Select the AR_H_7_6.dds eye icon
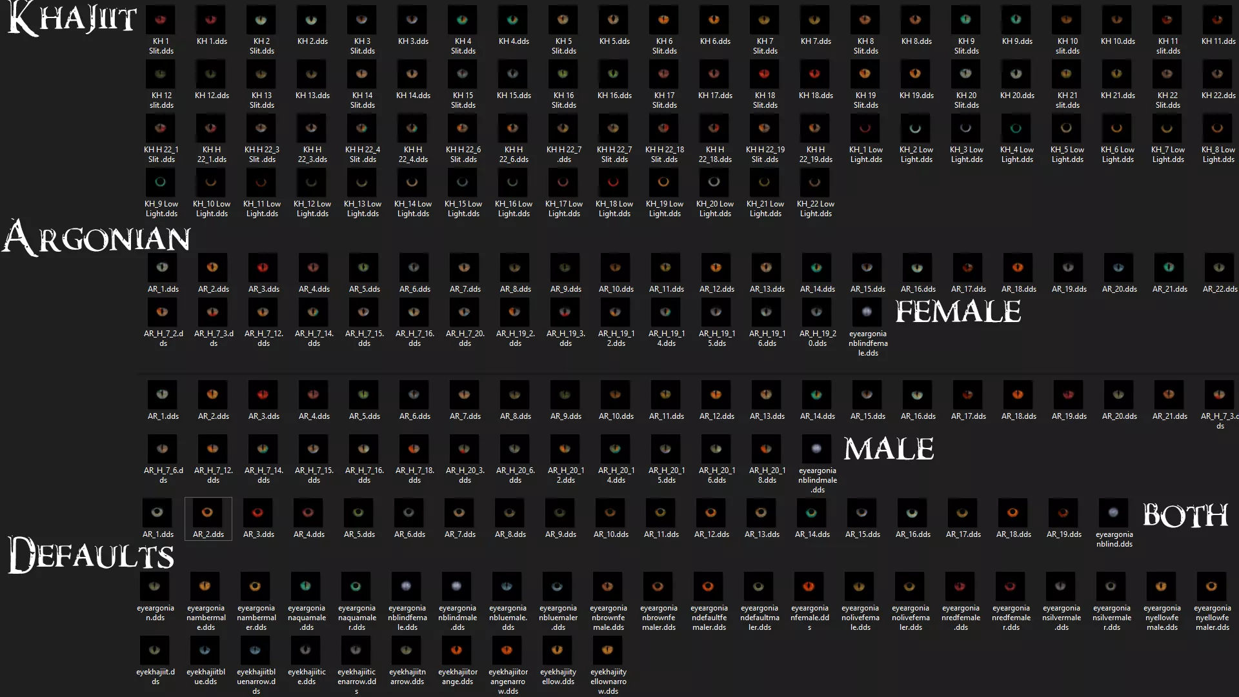The height and width of the screenshot is (697, 1239). coord(162,449)
